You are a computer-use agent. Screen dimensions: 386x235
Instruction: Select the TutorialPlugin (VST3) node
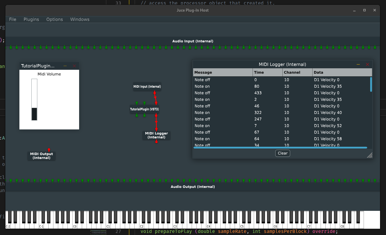tap(144, 109)
